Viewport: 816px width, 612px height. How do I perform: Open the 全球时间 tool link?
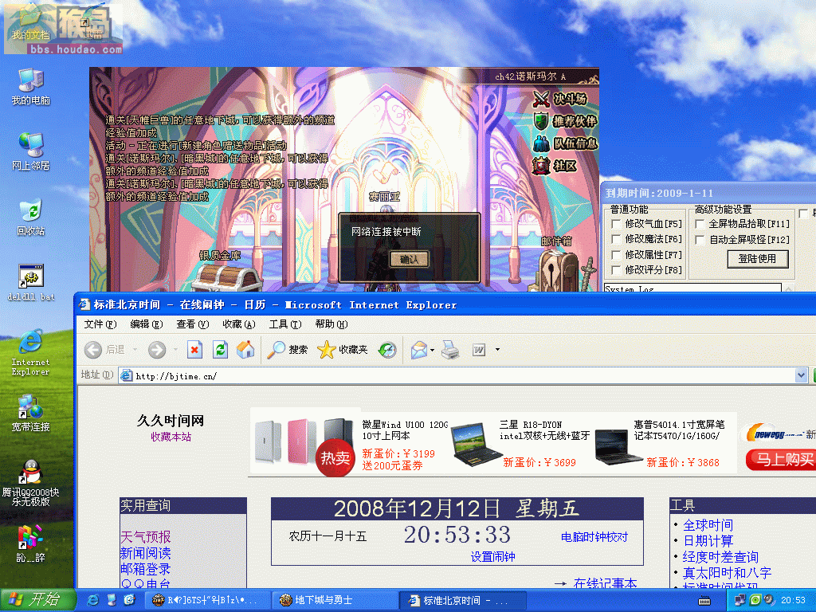708,525
